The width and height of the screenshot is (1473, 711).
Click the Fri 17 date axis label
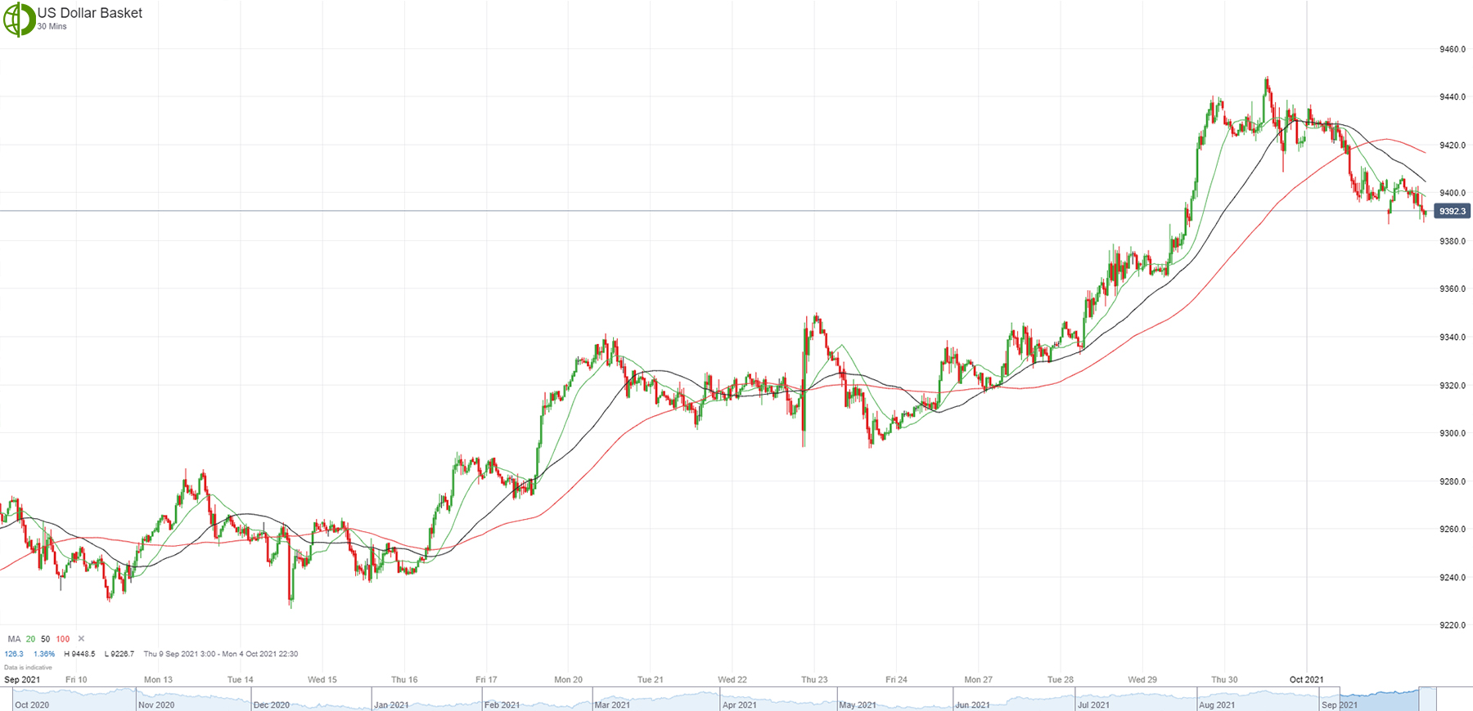[x=486, y=680]
